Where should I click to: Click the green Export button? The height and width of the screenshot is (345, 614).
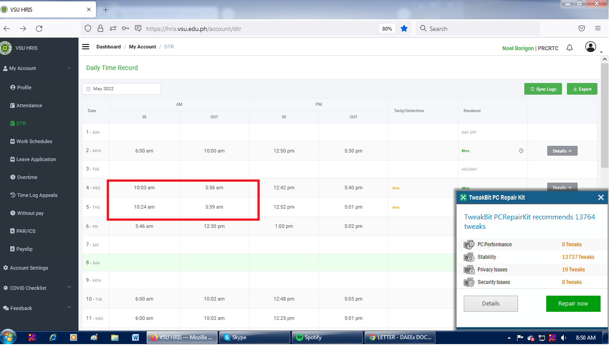coord(582,89)
